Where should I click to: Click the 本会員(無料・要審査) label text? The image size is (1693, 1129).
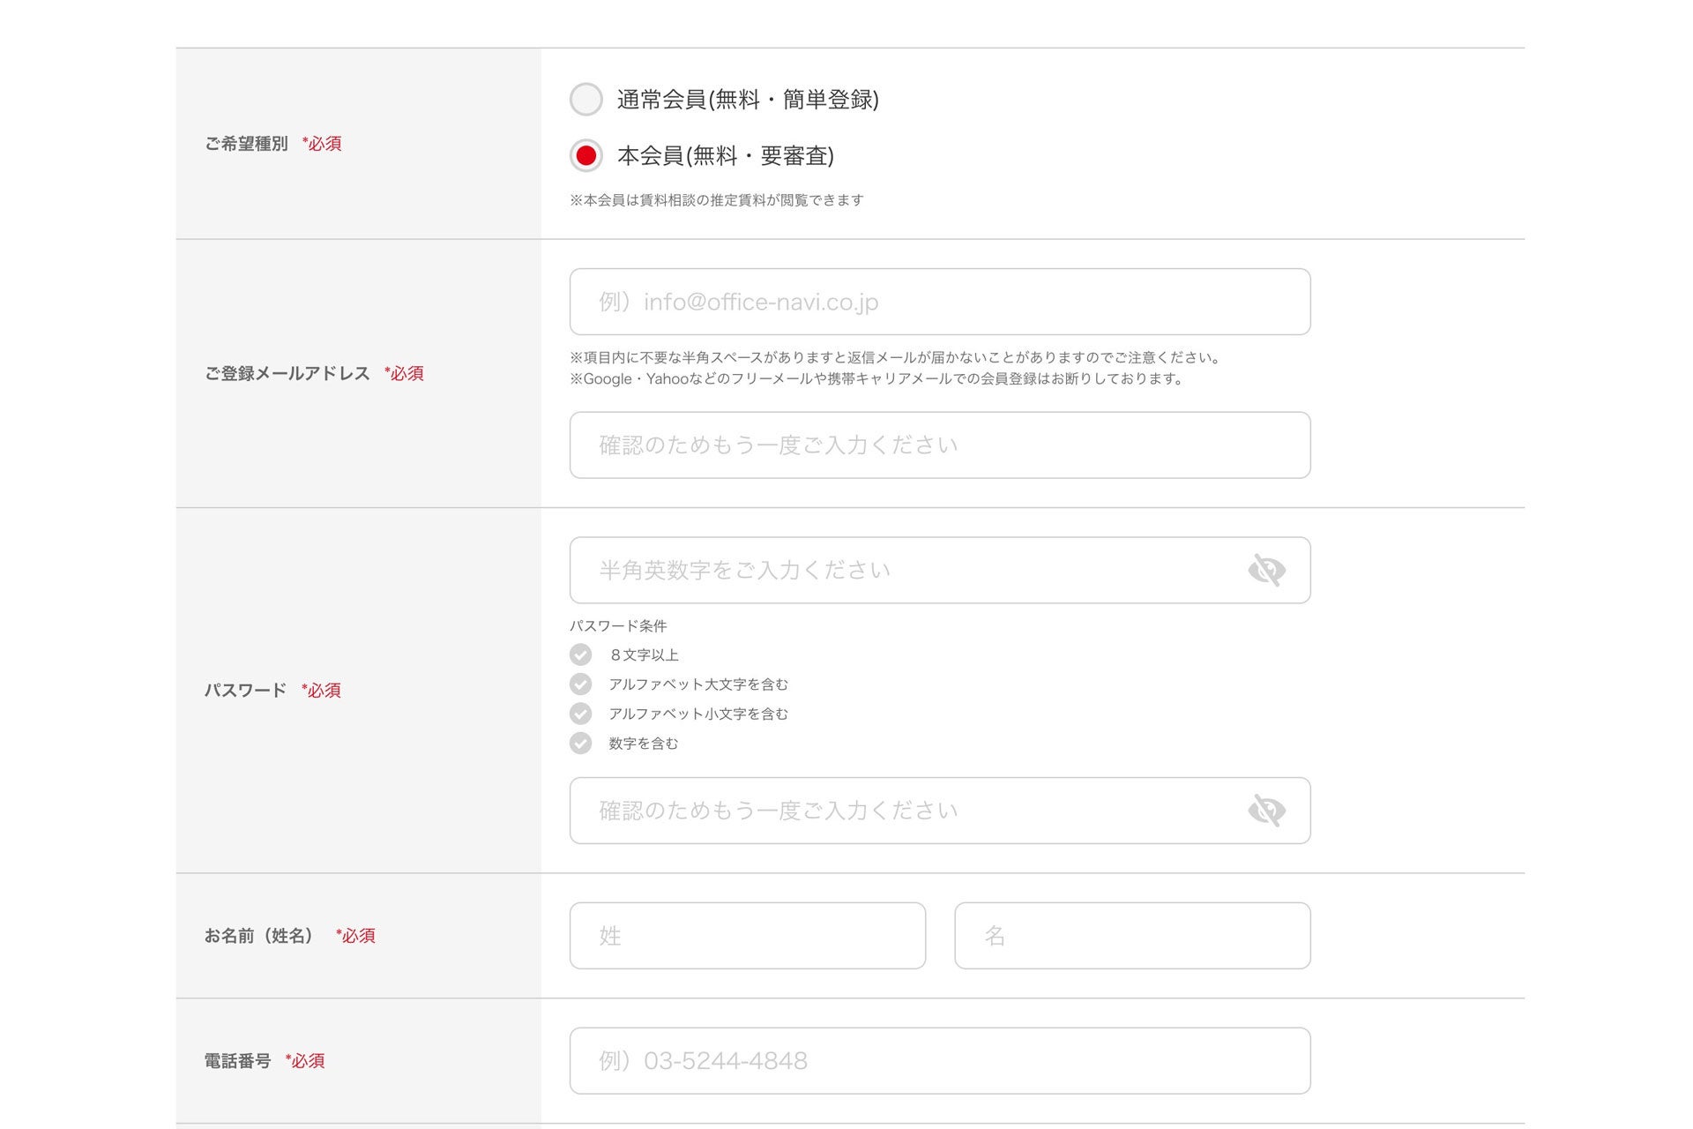(725, 156)
